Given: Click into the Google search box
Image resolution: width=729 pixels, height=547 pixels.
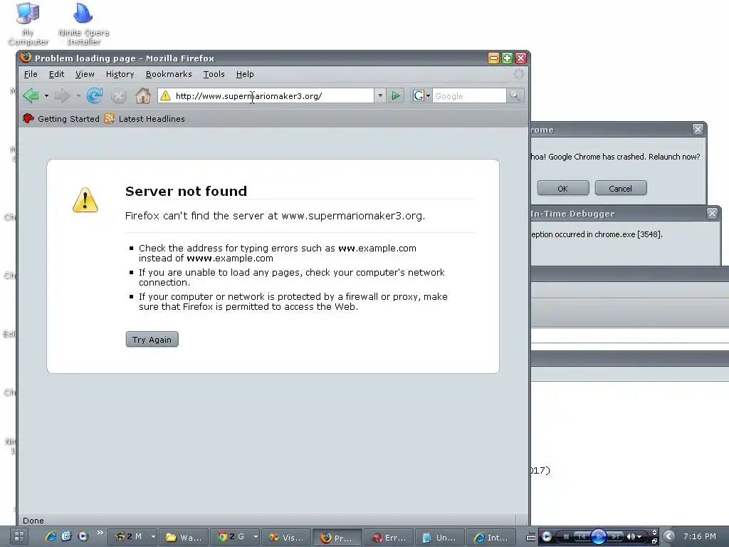Looking at the screenshot, I should point(468,96).
